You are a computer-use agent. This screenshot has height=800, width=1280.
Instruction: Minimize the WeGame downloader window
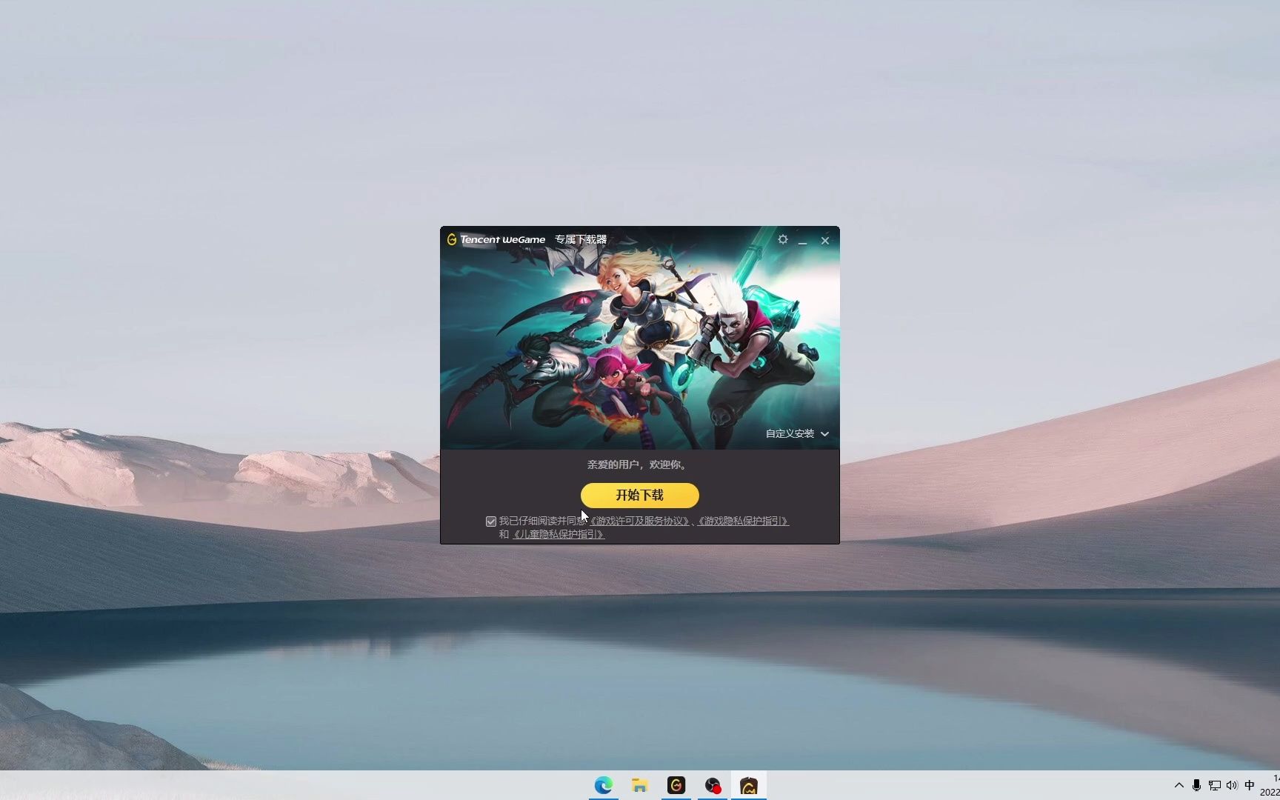point(802,240)
